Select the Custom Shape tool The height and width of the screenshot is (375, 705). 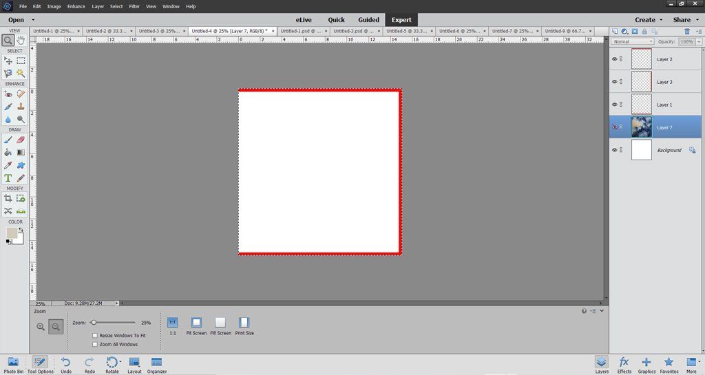[x=21, y=165]
